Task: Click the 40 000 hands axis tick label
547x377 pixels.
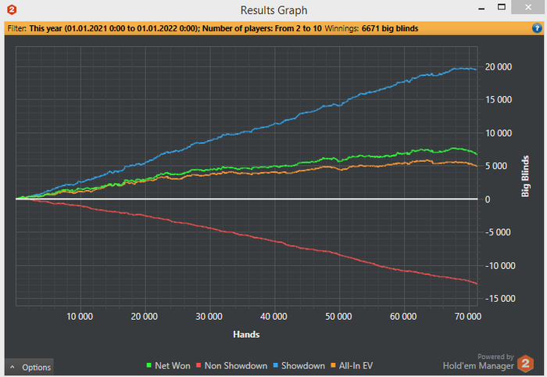Action: coord(273,317)
